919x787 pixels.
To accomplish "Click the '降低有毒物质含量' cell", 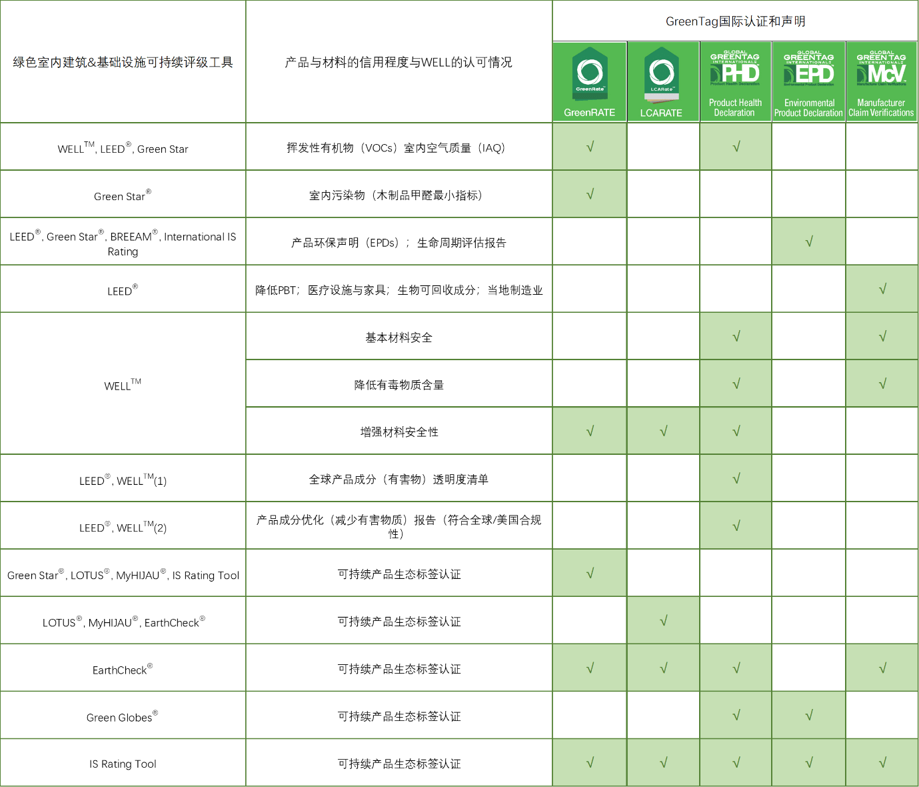I will [399, 384].
